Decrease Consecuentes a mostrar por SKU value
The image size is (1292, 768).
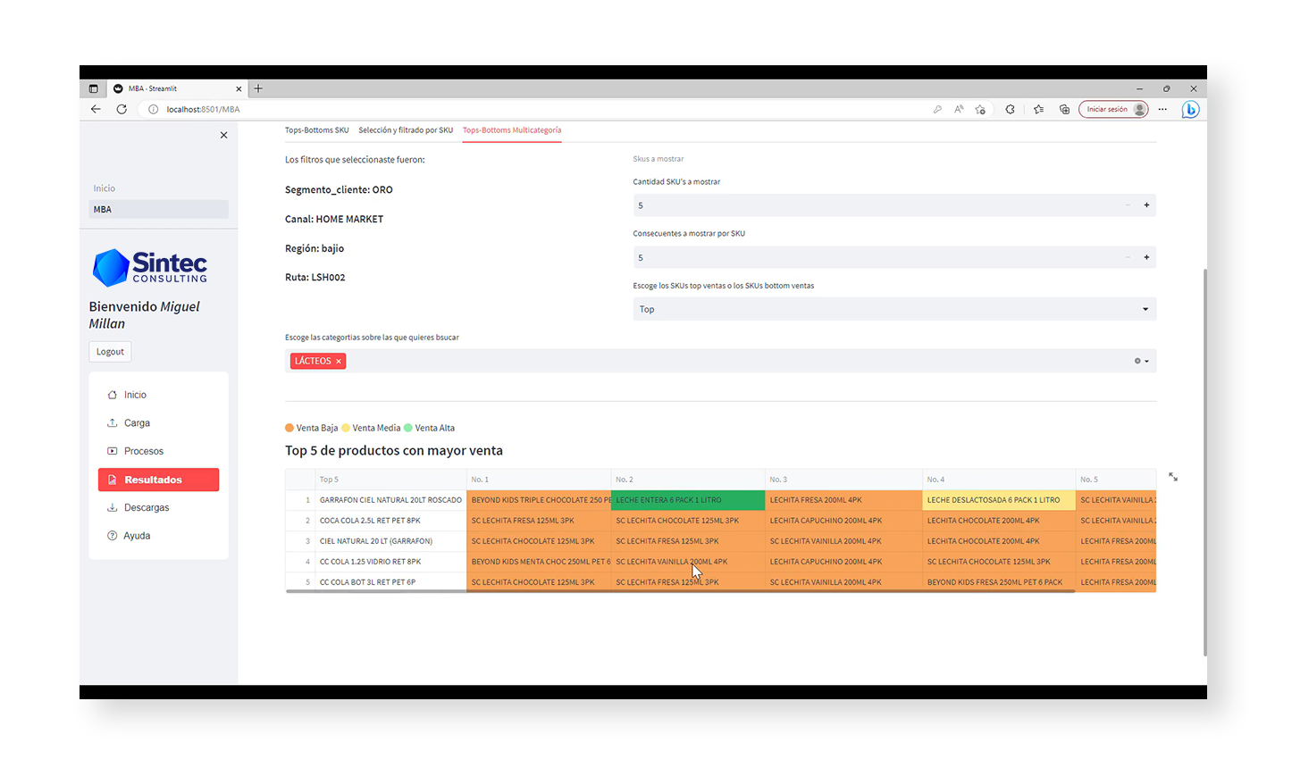[x=1128, y=257]
